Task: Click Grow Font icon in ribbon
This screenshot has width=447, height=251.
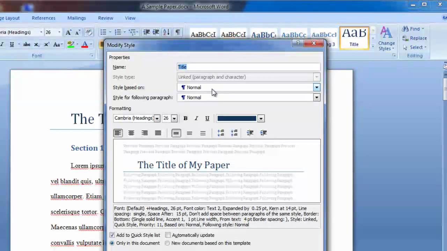Action: coord(68,32)
